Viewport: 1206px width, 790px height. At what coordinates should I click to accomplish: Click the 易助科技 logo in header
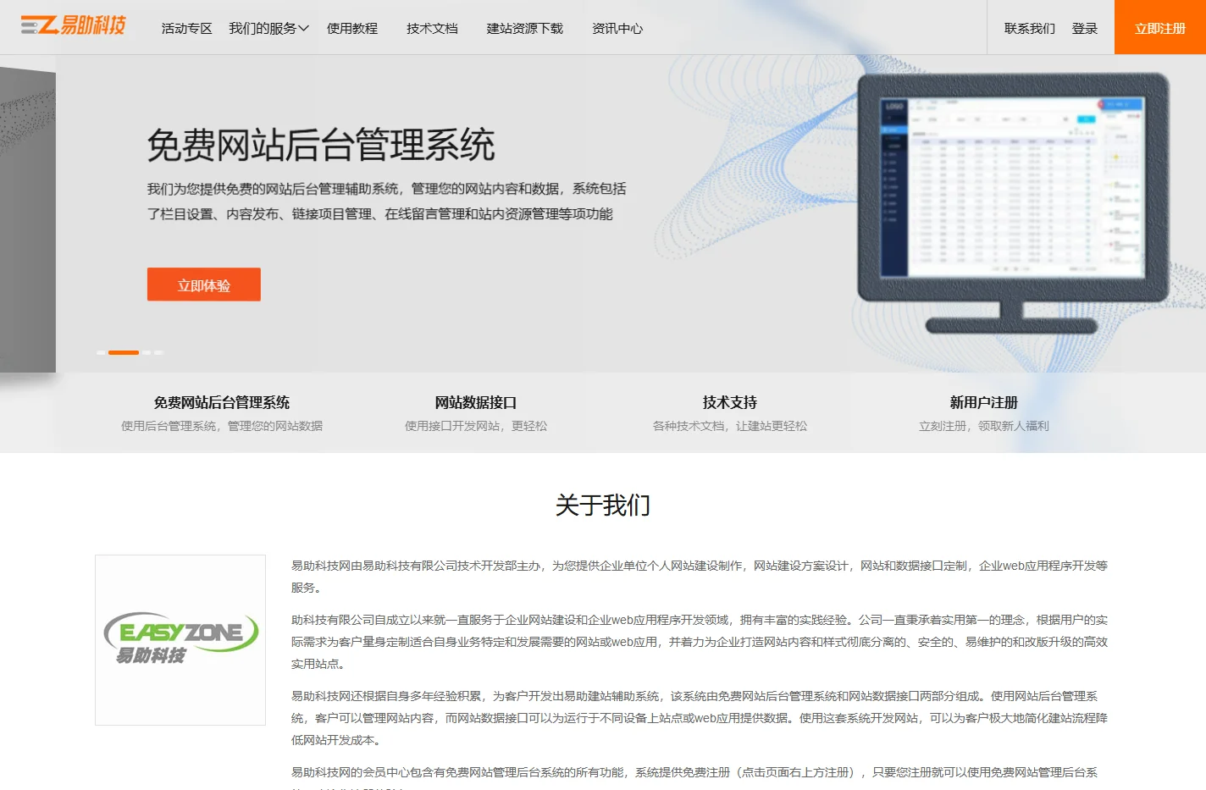[x=73, y=25]
